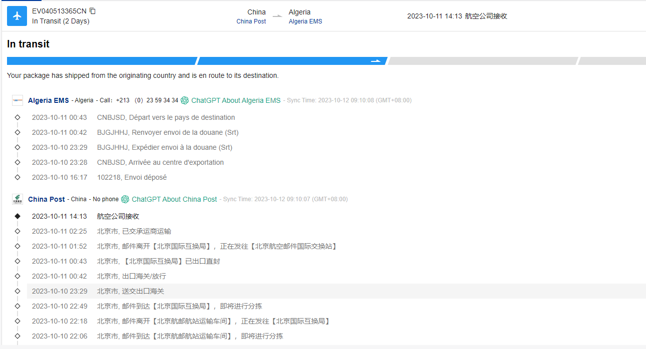This screenshot has width=646, height=349.
Task: Click timestamp 2023-10-10 22:18 row
Action: pos(60,321)
